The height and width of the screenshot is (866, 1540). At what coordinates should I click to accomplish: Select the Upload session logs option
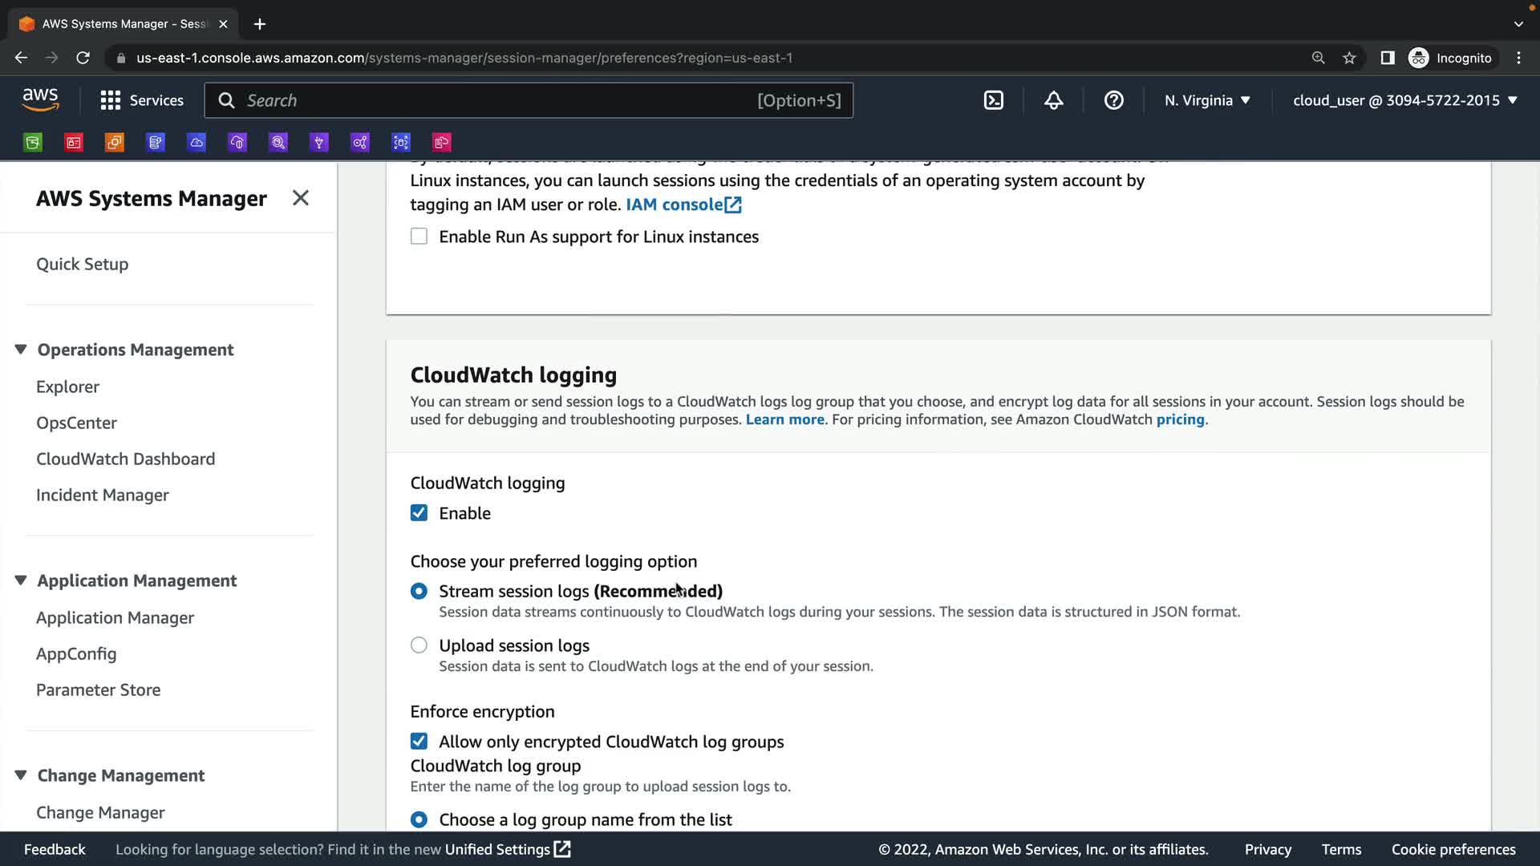[419, 645]
